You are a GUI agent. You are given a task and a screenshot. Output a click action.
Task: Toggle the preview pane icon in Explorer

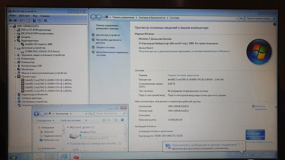click(x=115, y=120)
